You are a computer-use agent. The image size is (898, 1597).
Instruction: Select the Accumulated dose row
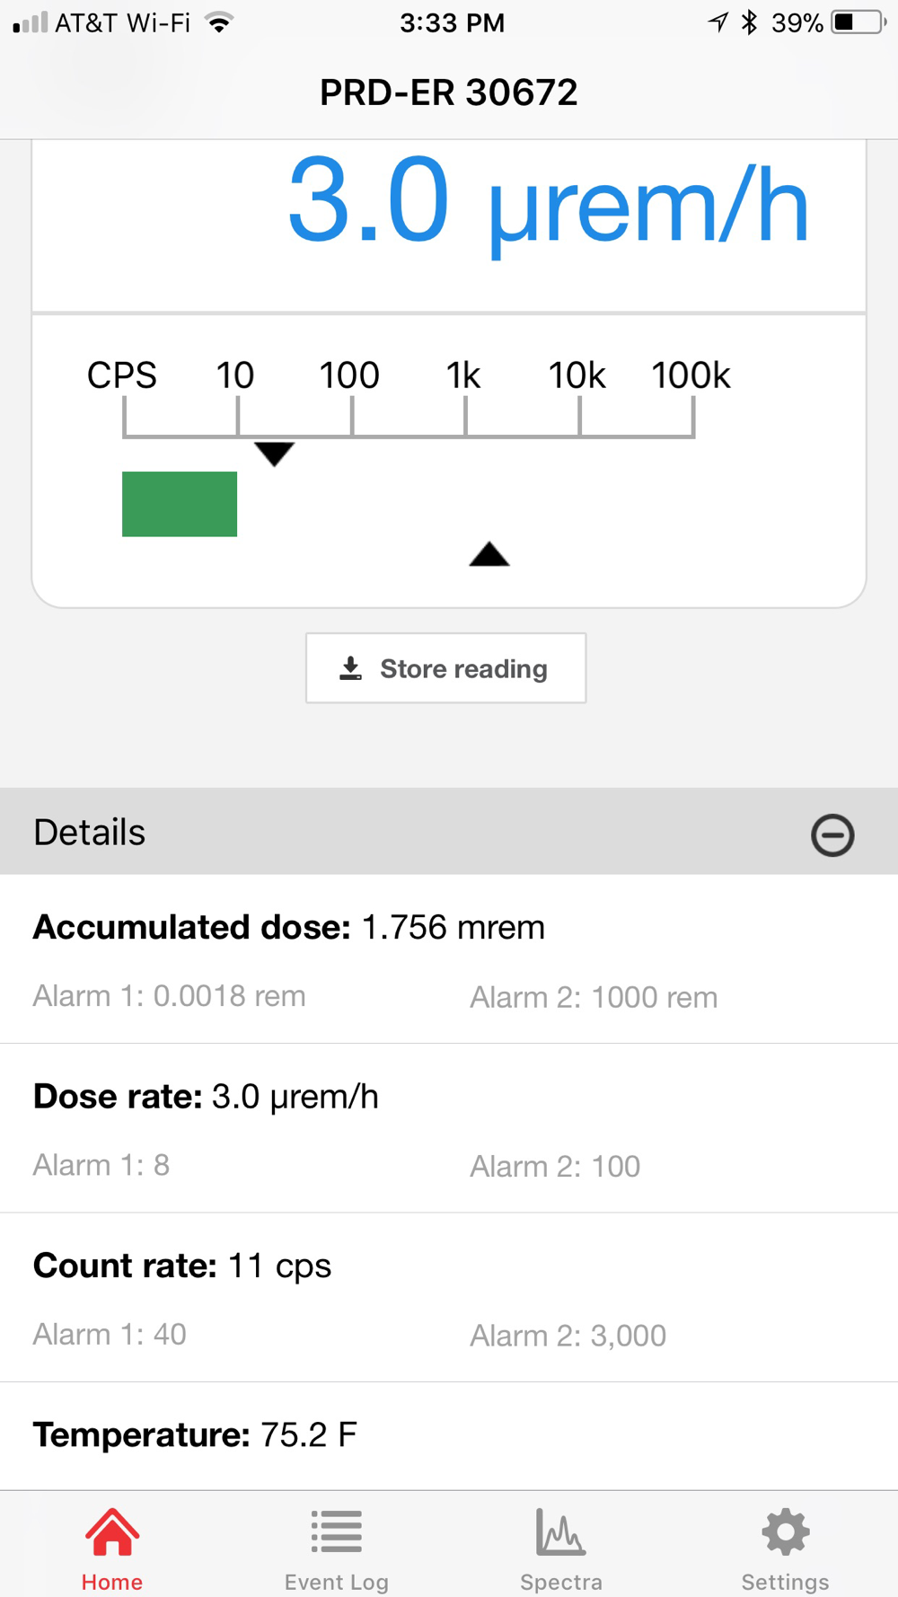coord(449,959)
